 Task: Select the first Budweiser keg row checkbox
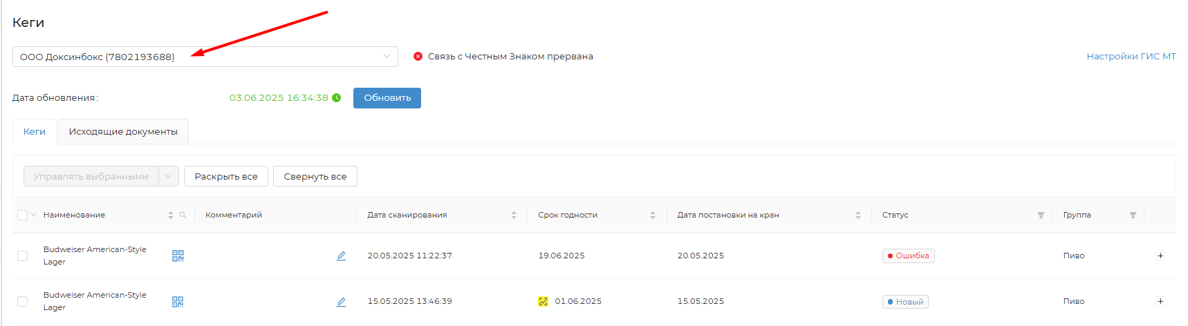tap(22, 256)
